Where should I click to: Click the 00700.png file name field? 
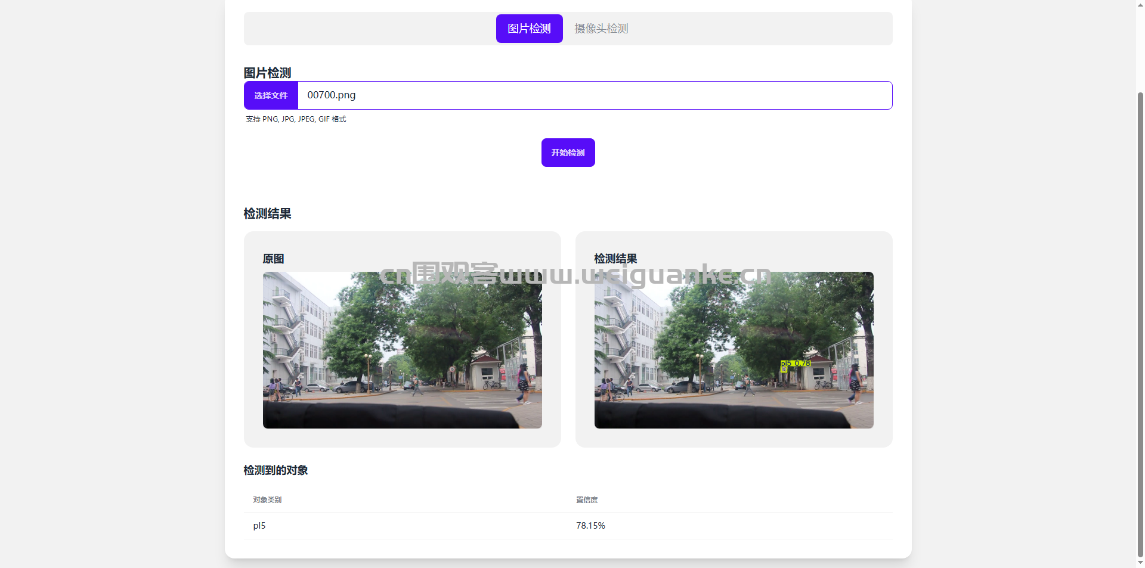(594, 95)
